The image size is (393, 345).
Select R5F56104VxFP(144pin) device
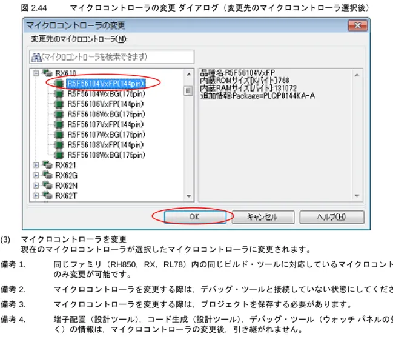(106, 83)
